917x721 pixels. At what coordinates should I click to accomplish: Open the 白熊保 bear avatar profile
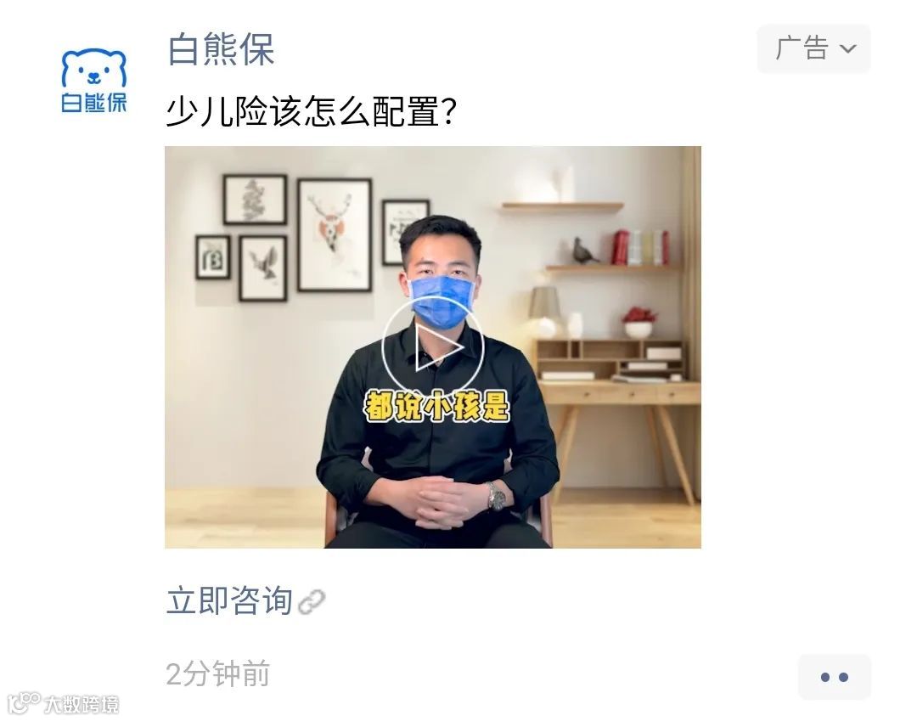coord(94,80)
